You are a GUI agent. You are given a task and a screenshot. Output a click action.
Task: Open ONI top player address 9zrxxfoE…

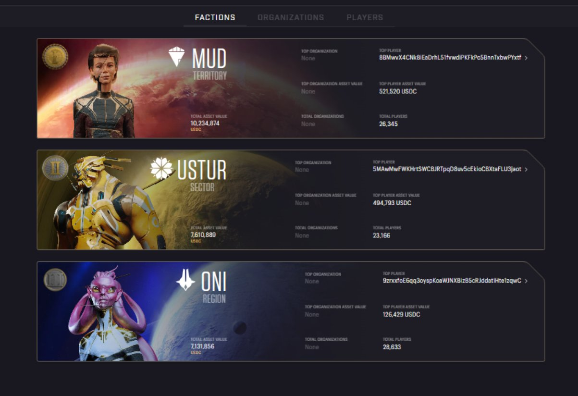click(x=452, y=281)
